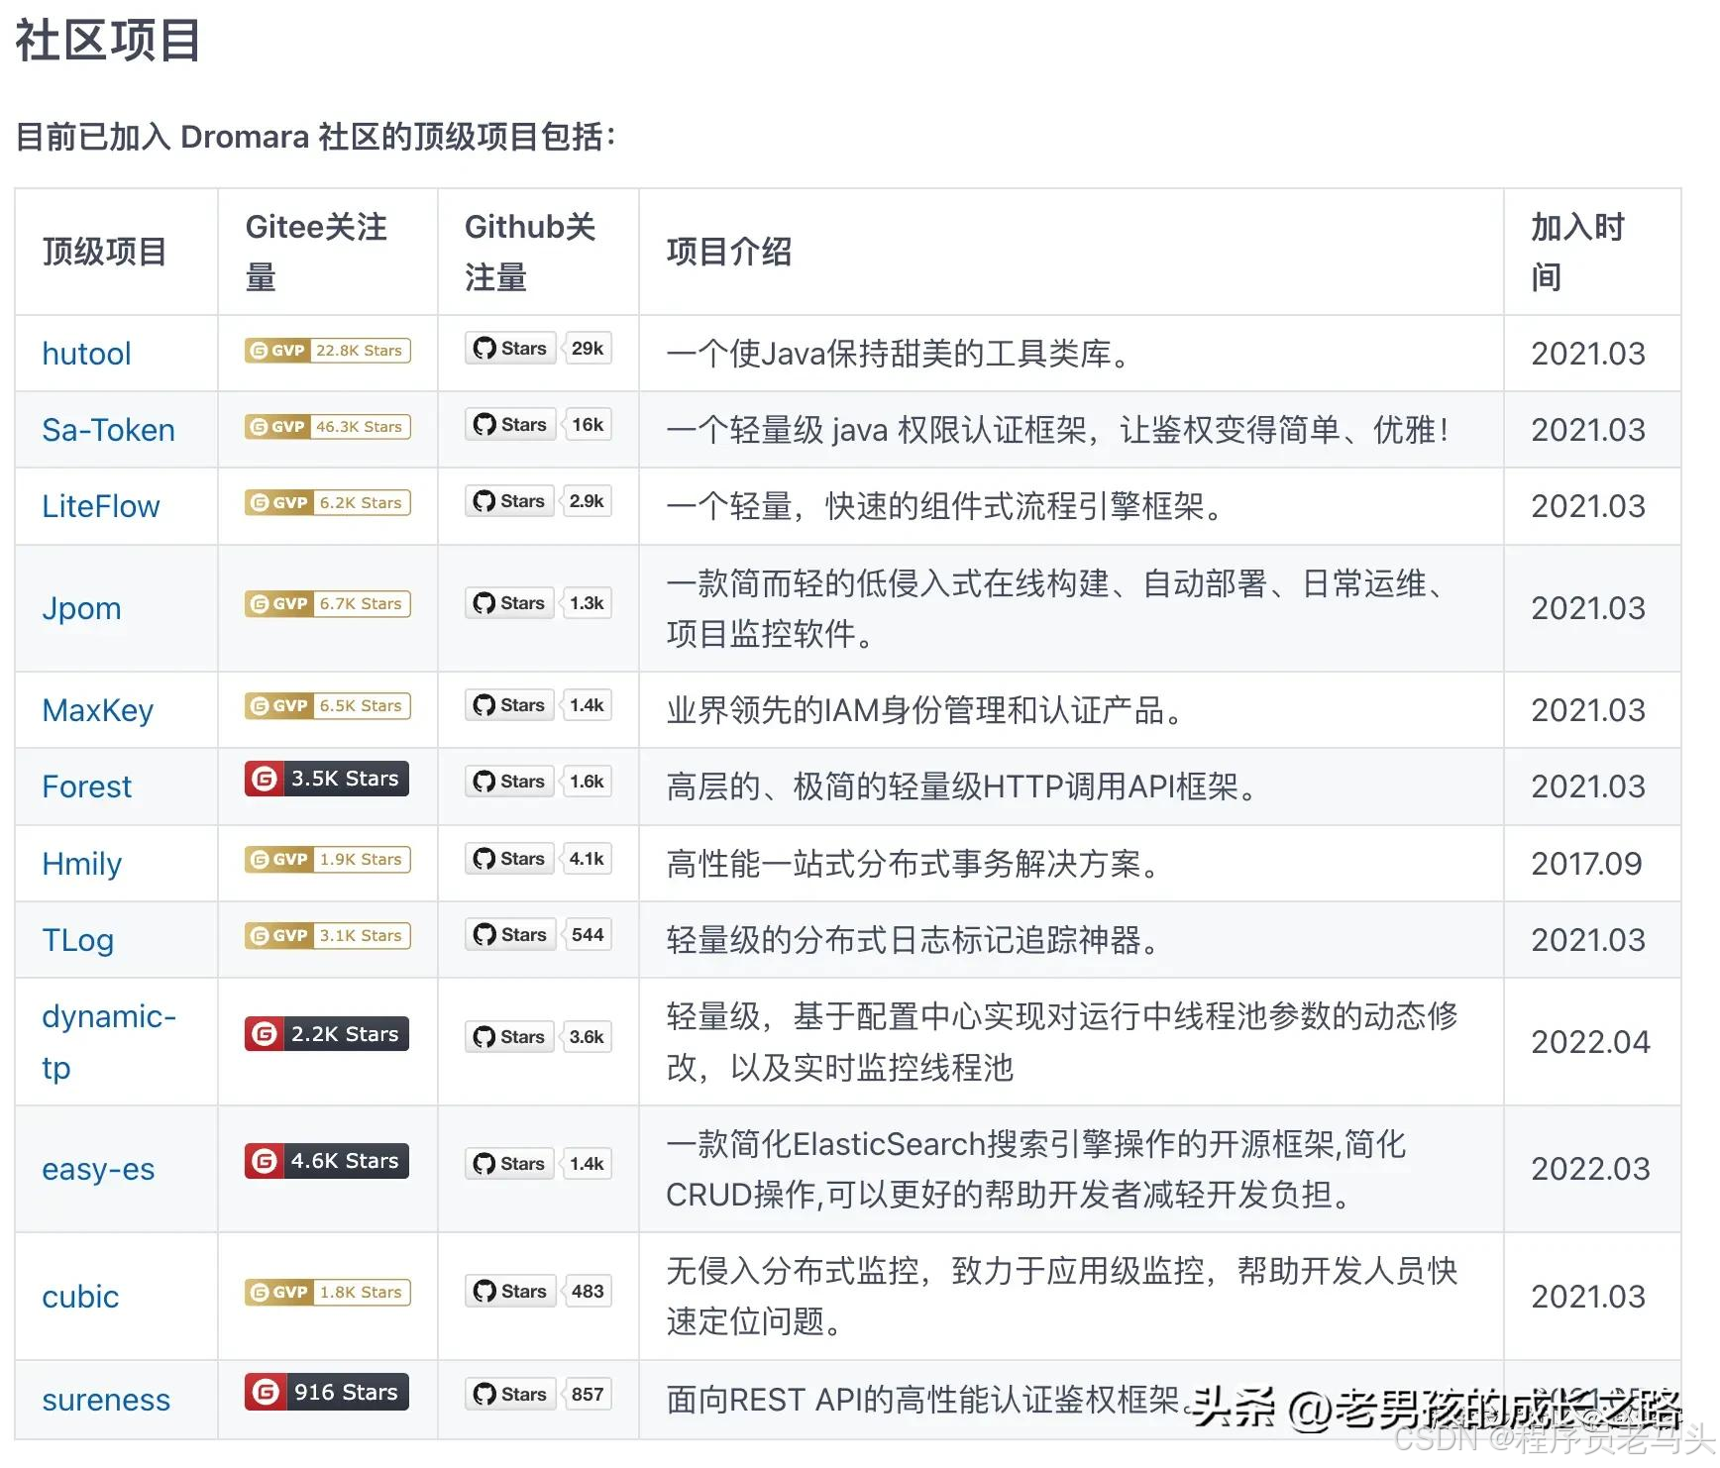Click the text 目前已加入 Dromara 社区的顶级项目包括

tap(314, 137)
